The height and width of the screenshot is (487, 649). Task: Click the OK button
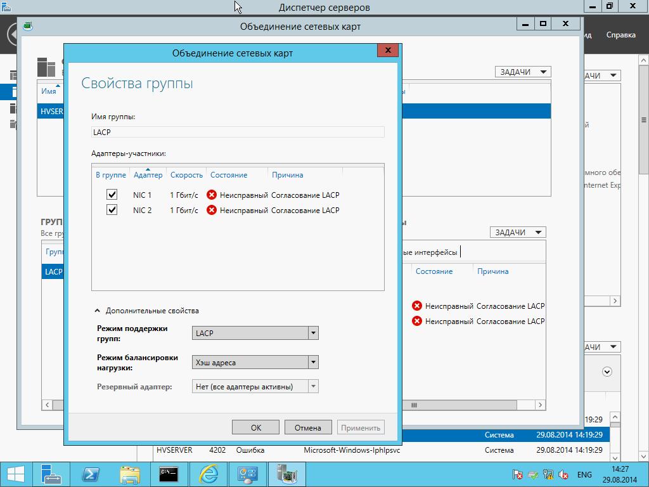coord(255,427)
